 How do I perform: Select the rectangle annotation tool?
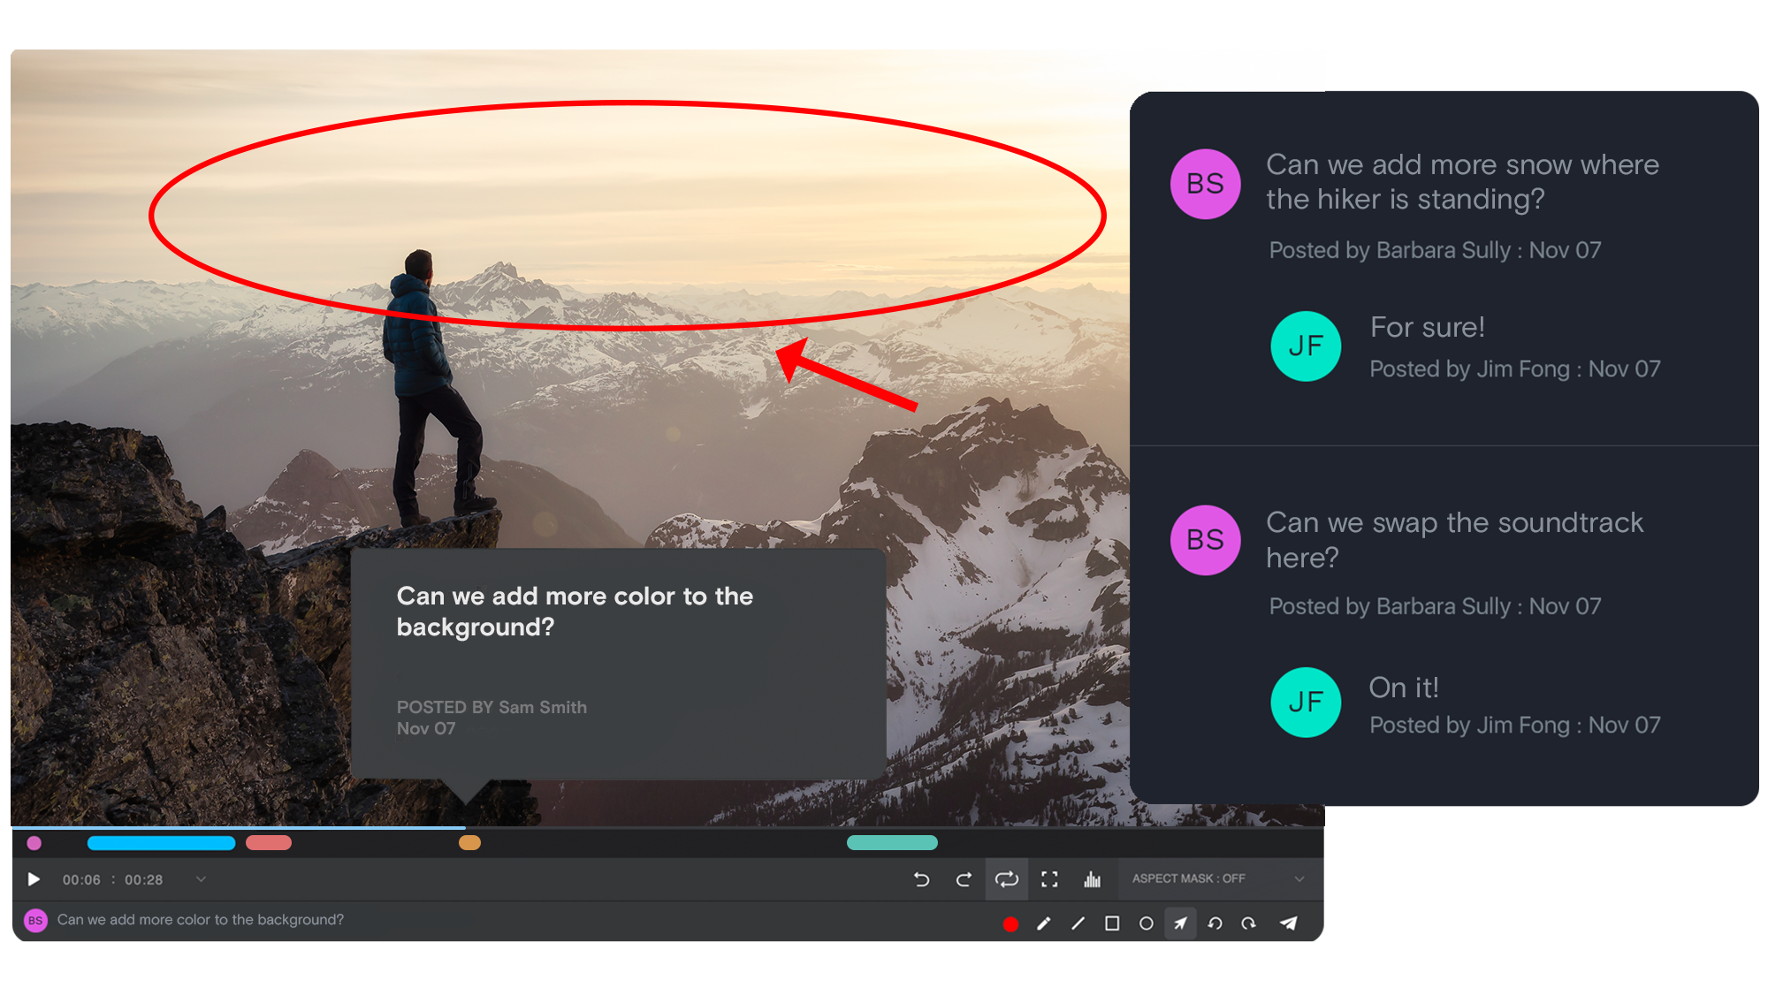coord(1112,920)
